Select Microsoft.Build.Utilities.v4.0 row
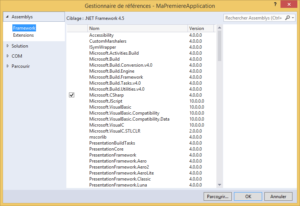 (x=141, y=89)
